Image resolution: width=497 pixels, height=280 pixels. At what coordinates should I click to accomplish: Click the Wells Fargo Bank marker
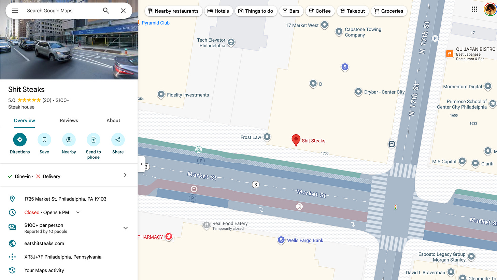coord(281,240)
